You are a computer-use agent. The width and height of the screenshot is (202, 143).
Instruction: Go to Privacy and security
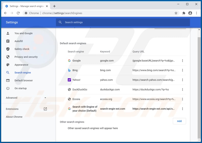(x=26, y=57)
